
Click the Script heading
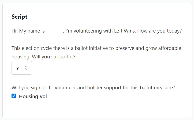(19, 17)
